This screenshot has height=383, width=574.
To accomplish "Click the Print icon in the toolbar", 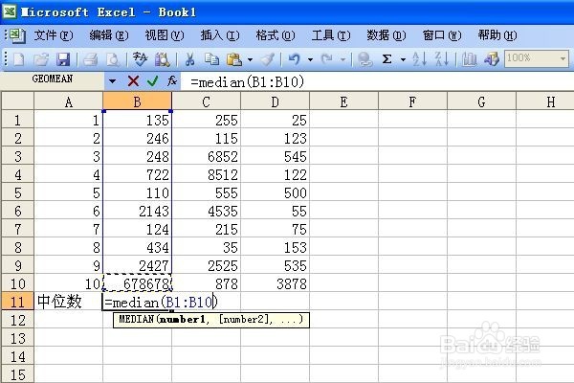I will [x=91, y=59].
